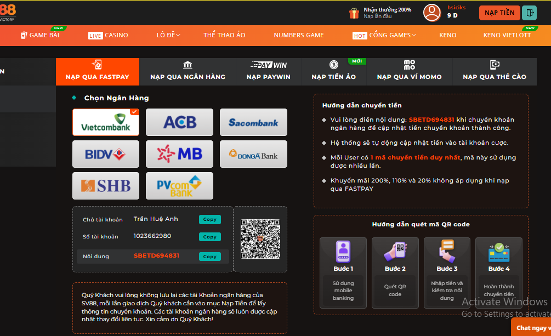Select the ACB bank logo
The image size is (551, 336).
[180, 122]
